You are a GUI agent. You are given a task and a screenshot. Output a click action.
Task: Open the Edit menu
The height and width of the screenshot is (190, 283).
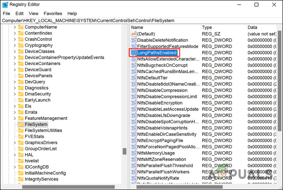(19, 14)
